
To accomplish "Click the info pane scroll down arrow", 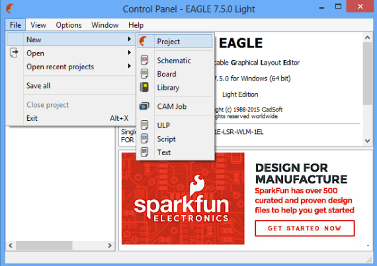I will coord(367,141).
